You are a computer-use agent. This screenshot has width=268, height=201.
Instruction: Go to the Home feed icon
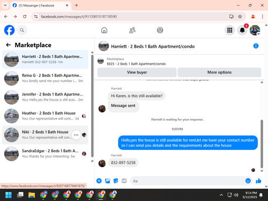(x=104, y=30)
